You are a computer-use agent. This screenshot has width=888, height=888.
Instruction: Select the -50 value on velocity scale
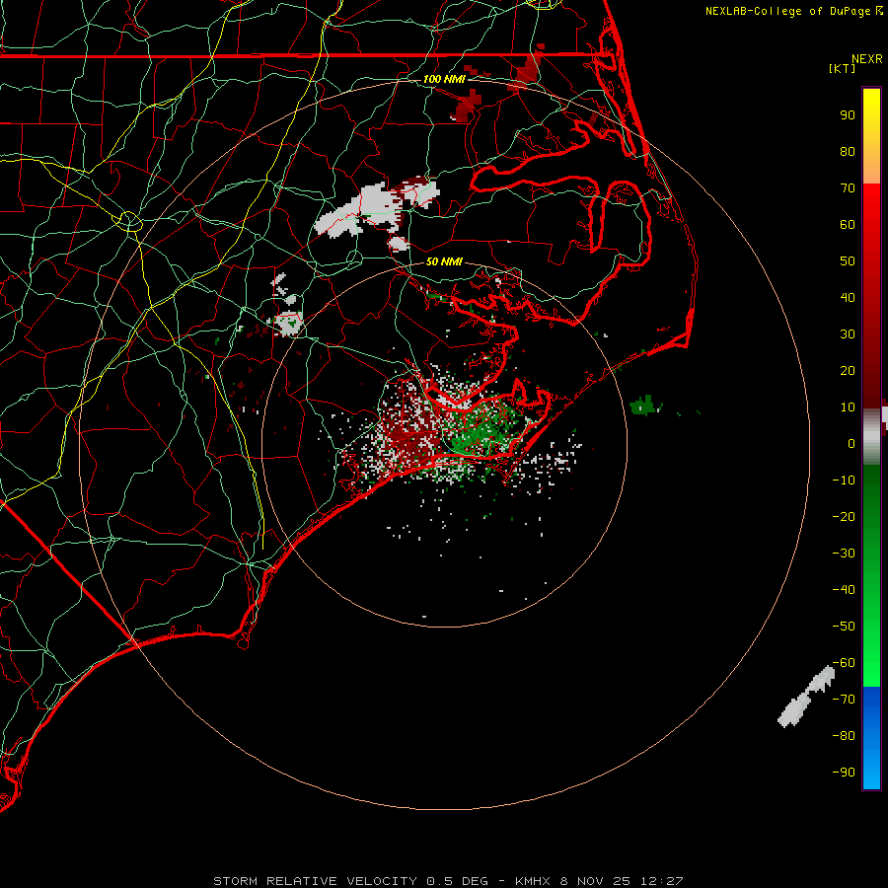point(844,627)
